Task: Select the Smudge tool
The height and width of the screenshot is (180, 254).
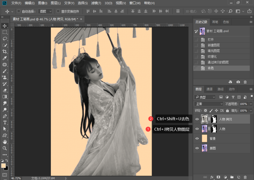Action: click(x=5, y=103)
